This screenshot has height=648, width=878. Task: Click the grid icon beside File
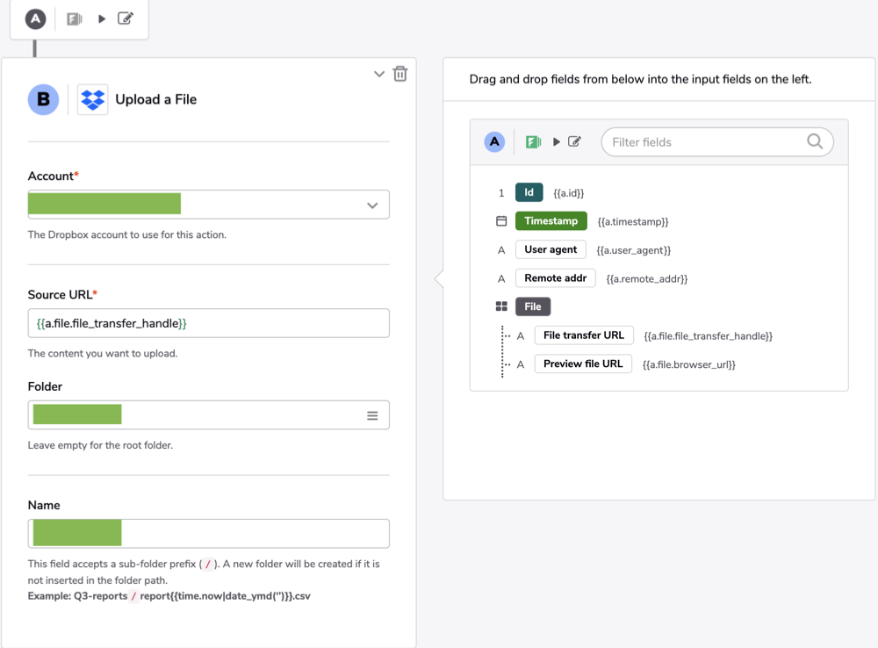pyautogui.click(x=501, y=306)
